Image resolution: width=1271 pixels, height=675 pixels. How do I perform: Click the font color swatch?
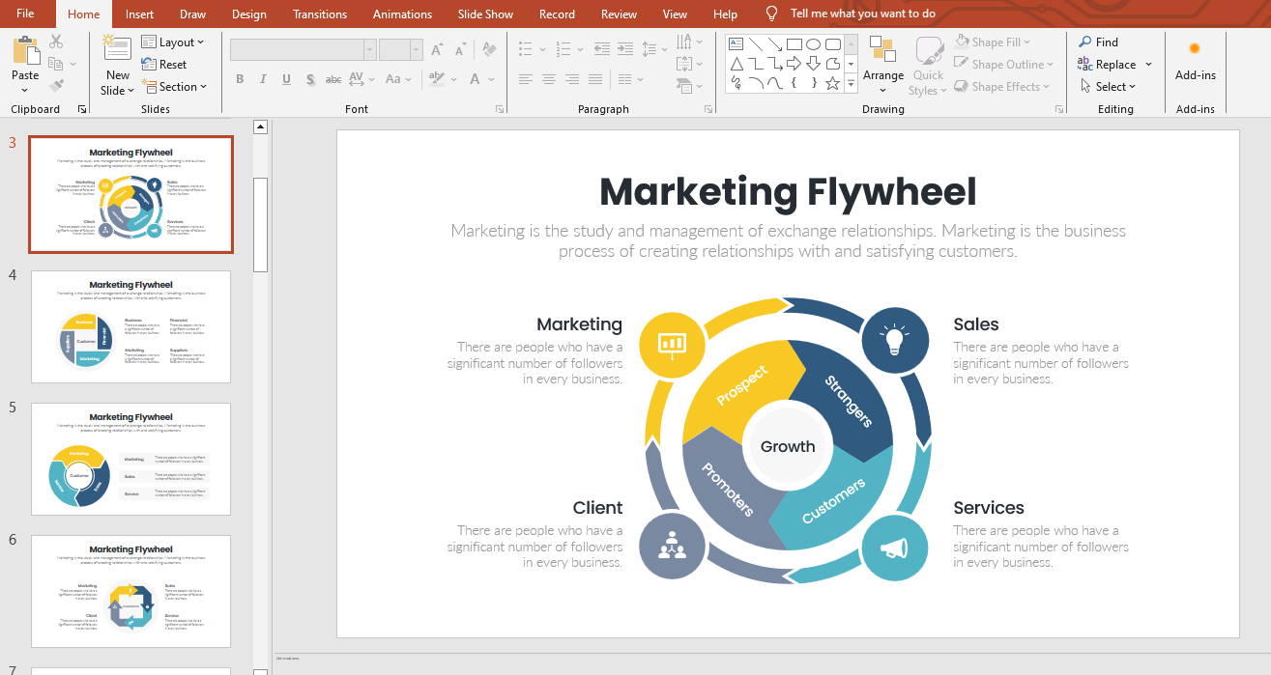[x=475, y=79]
